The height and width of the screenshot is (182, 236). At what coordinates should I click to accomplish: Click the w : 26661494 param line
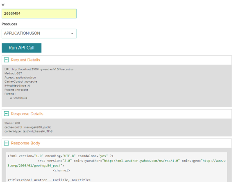(18, 98)
